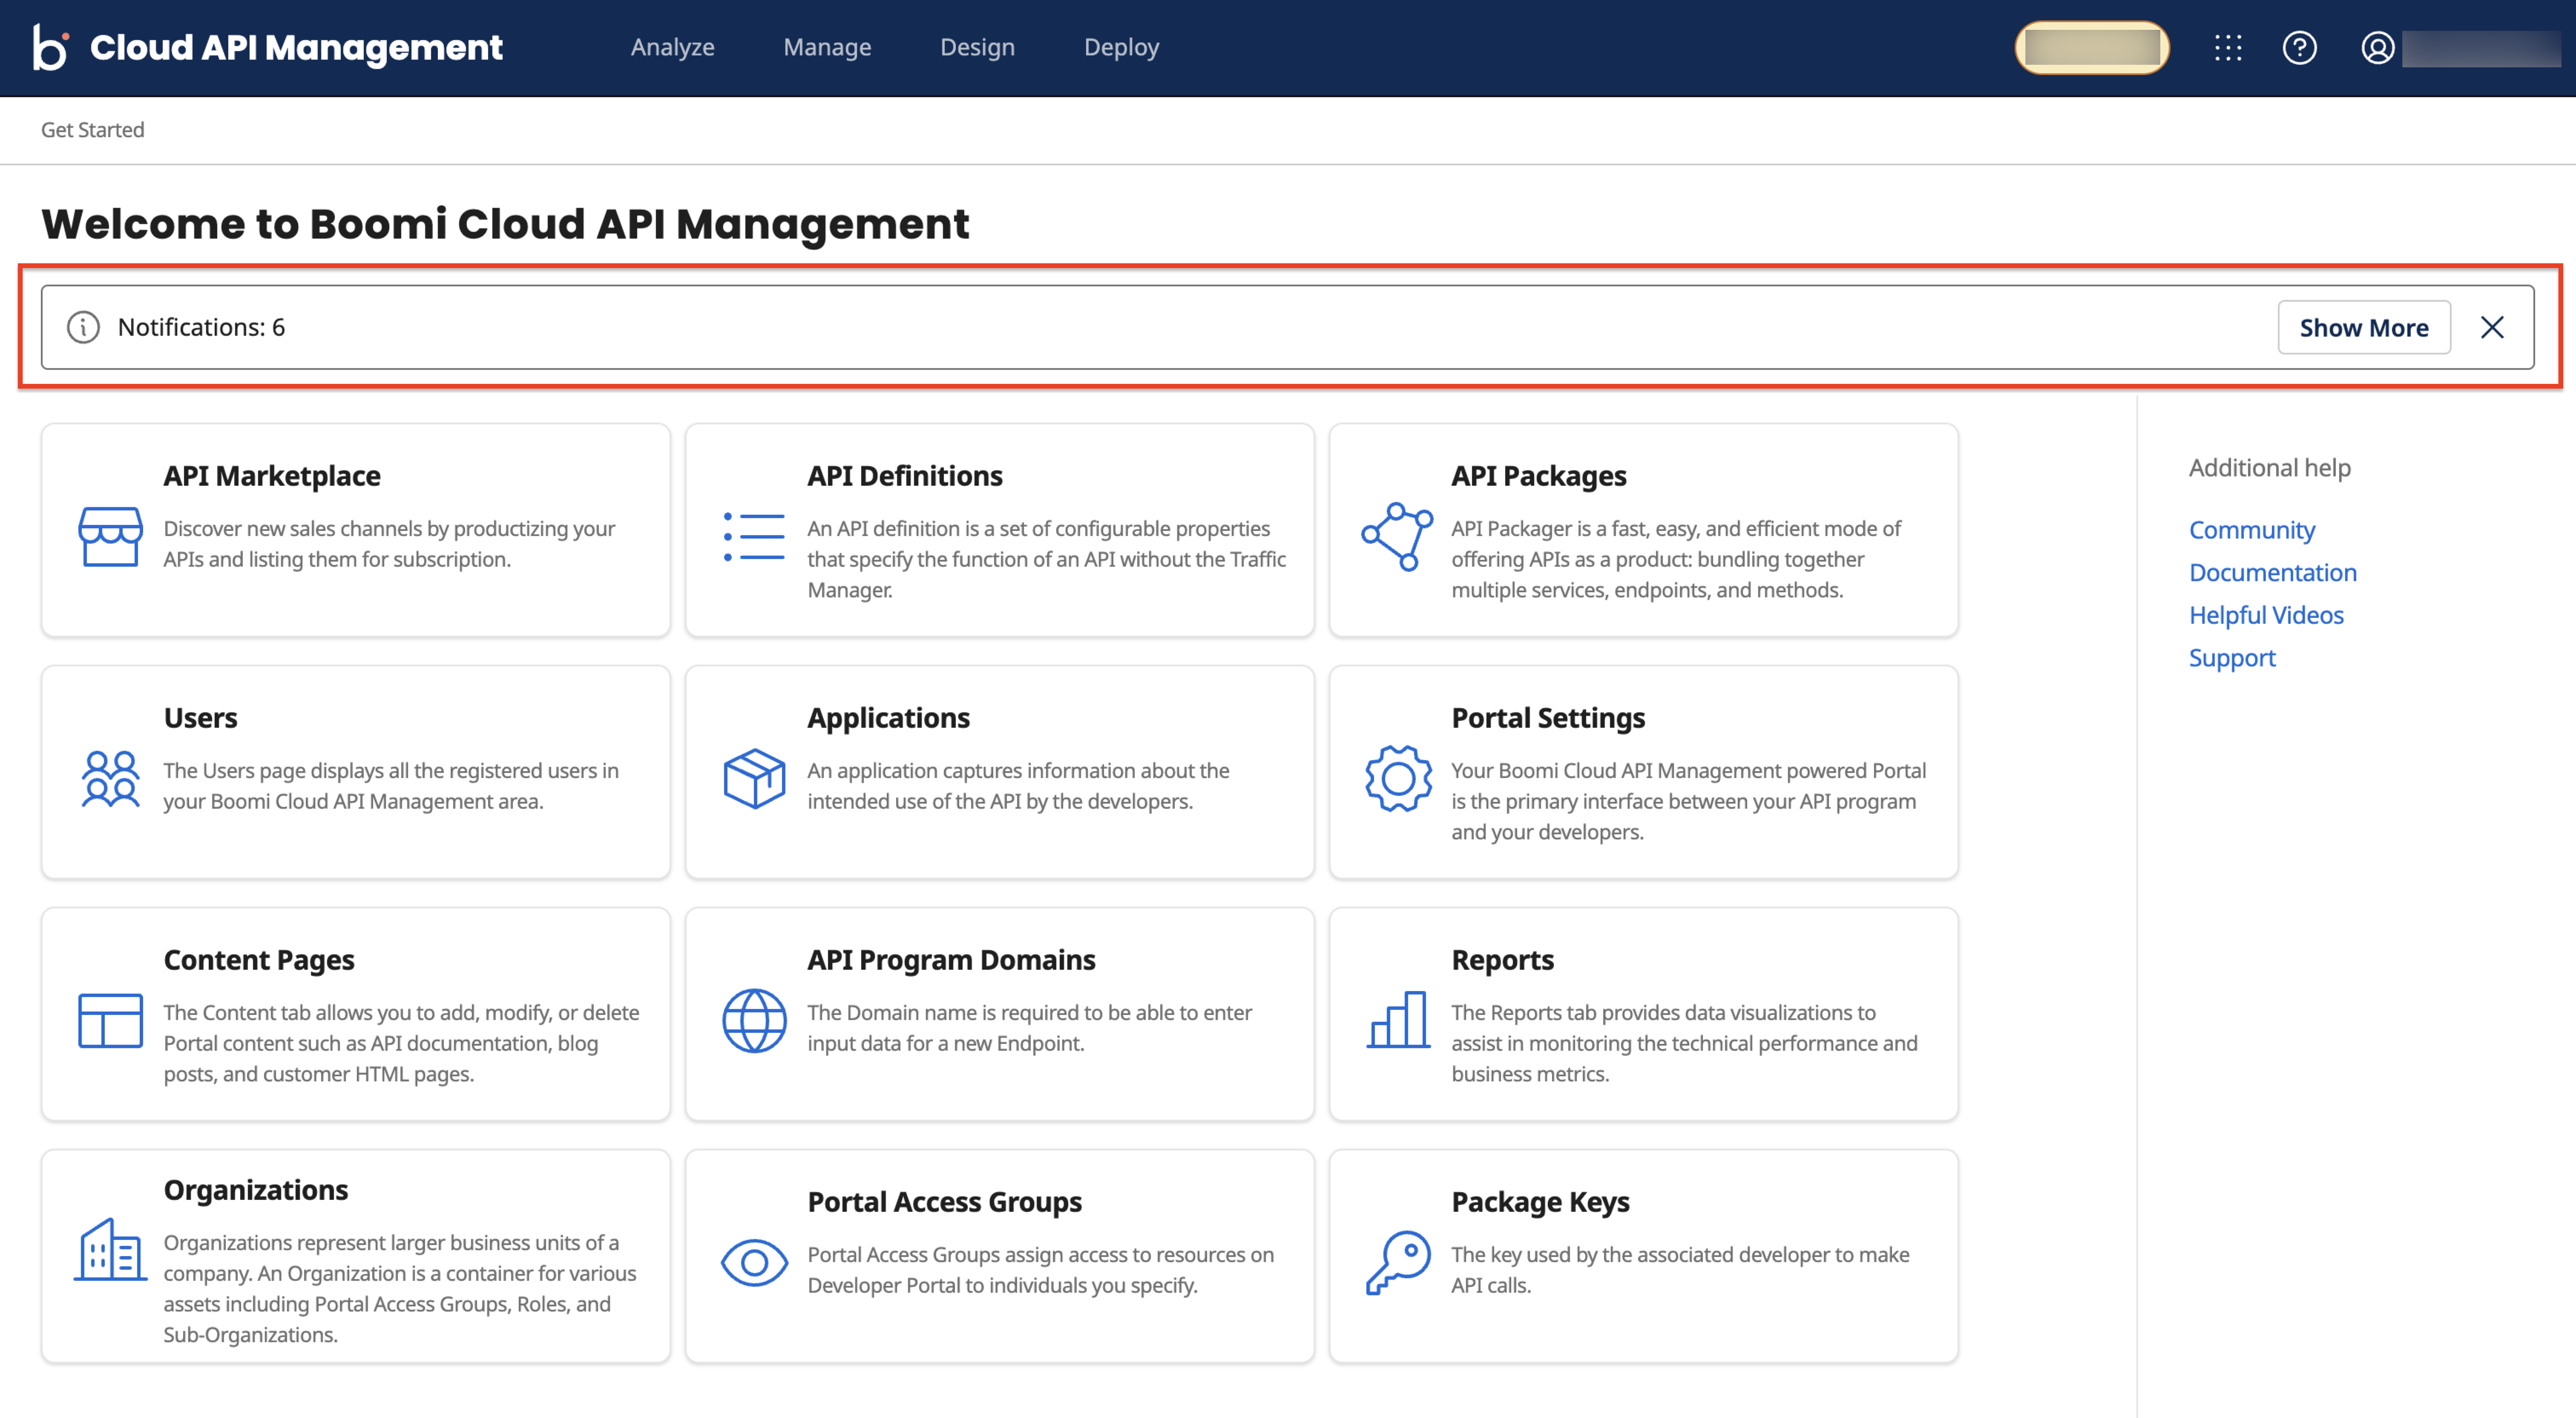Open the Community help link
The height and width of the screenshot is (1418, 2576).
point(2251,529)
